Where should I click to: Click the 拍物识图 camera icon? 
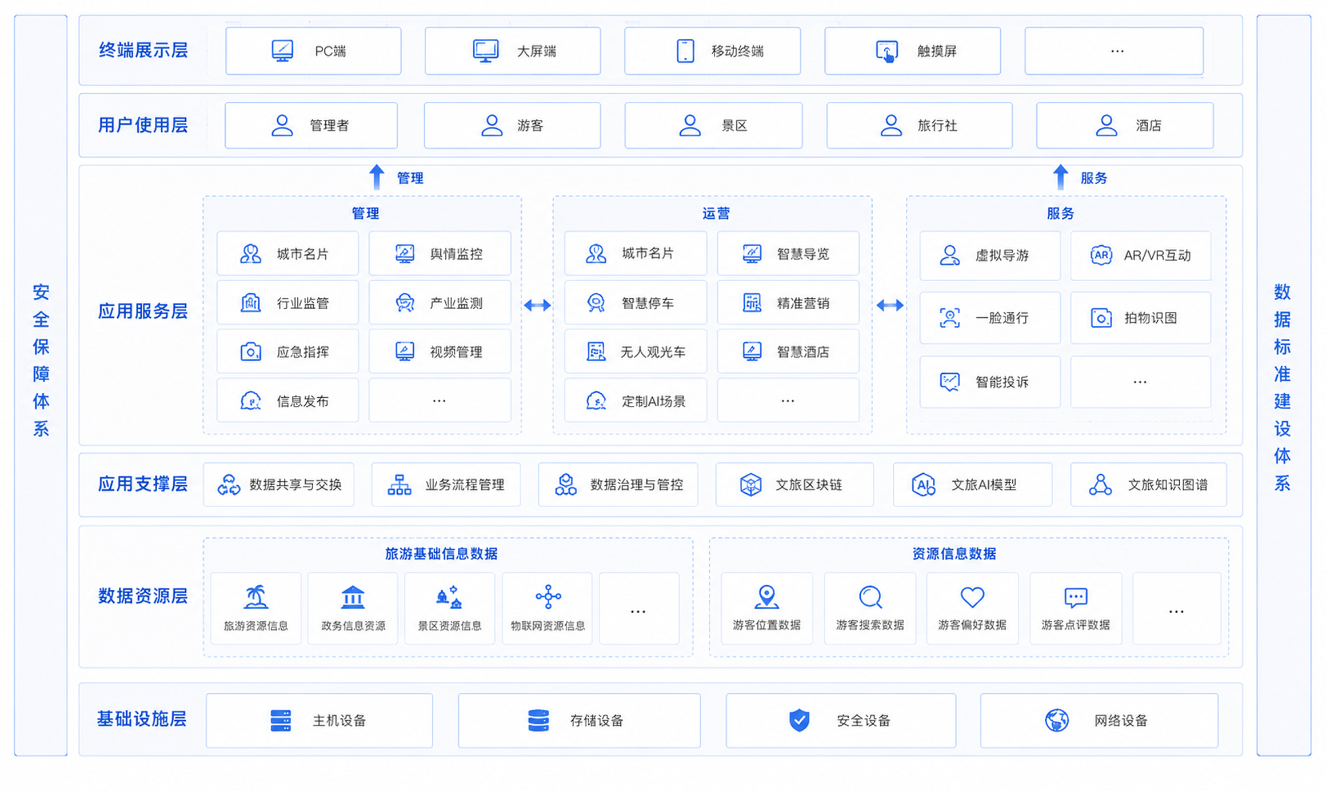(1101, 318)
